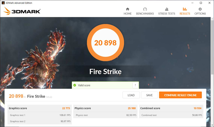
Task: Click the Stress Tests bar chart icon
Action: click(167, 9)
